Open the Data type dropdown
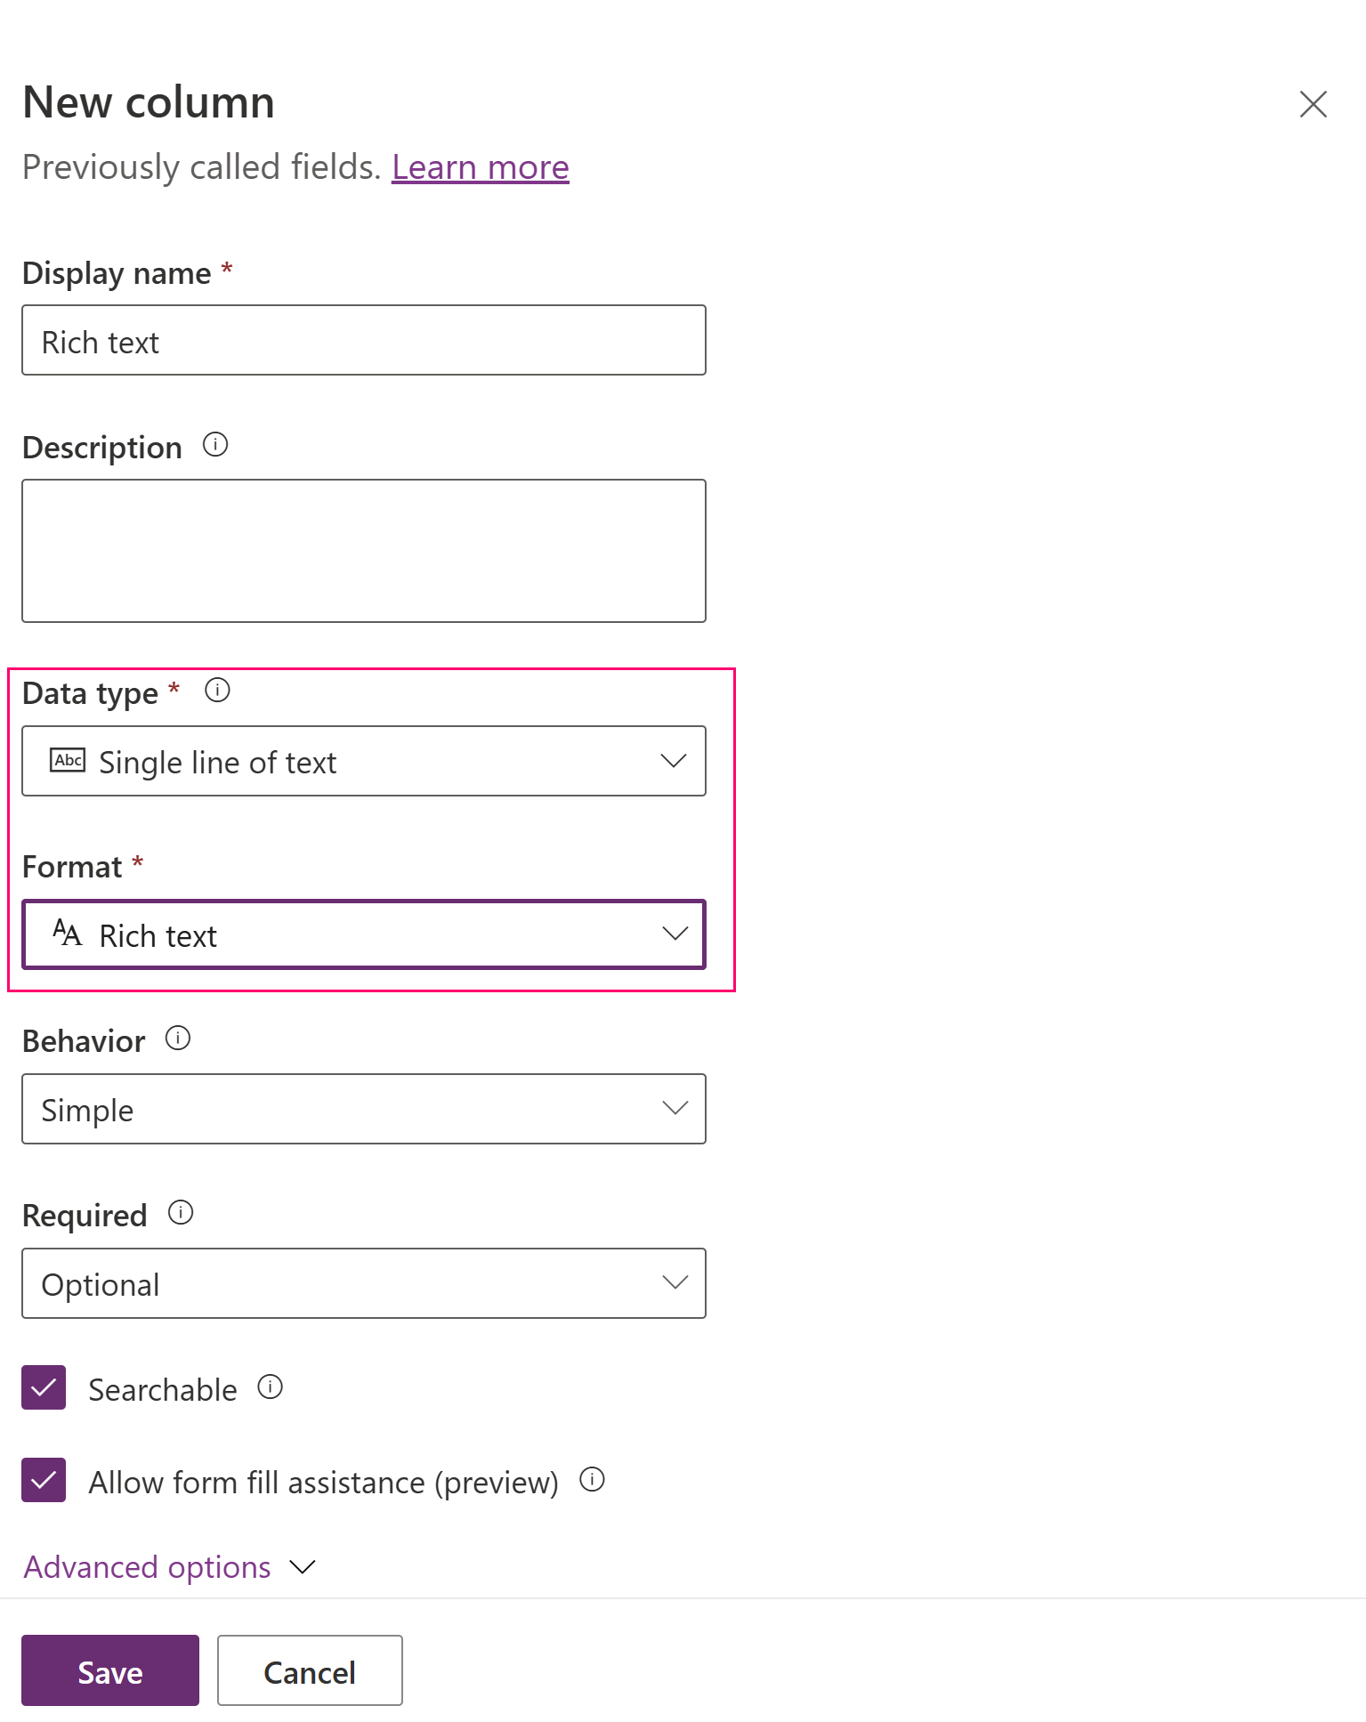Screen dimensions: 1366x1722 pyautogui.click(x=363, y=761)
